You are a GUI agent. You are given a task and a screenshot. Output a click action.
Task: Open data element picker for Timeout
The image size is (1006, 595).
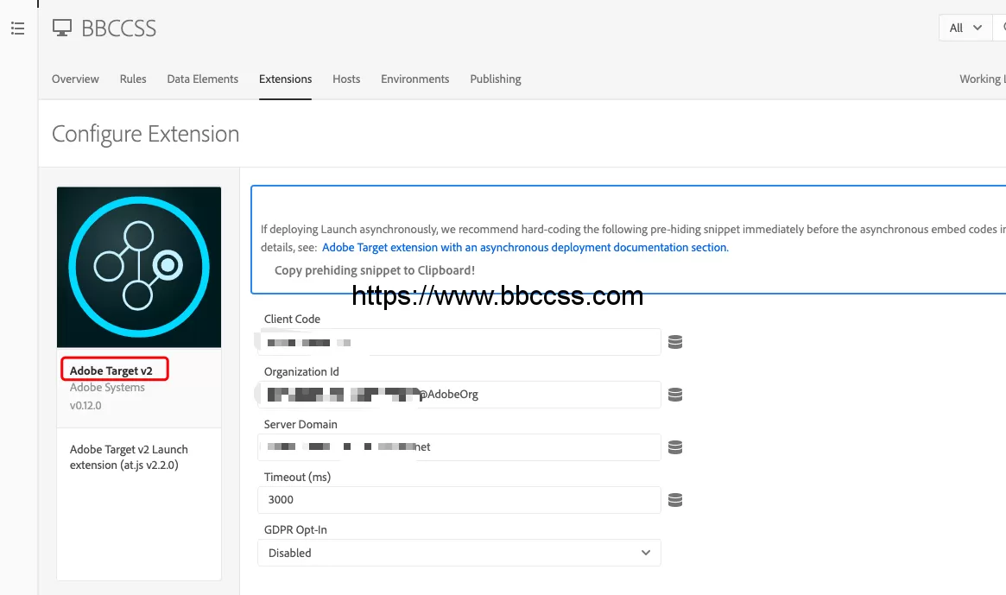[x=675, y=500]
